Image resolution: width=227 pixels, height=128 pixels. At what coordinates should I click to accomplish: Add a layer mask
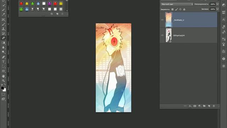click(x=195, y=106)
